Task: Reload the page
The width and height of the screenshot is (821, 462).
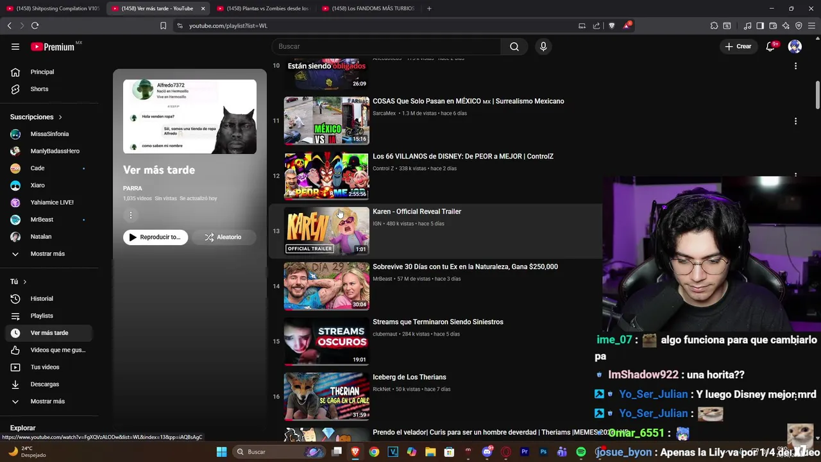Action: [x=35, y=26]
